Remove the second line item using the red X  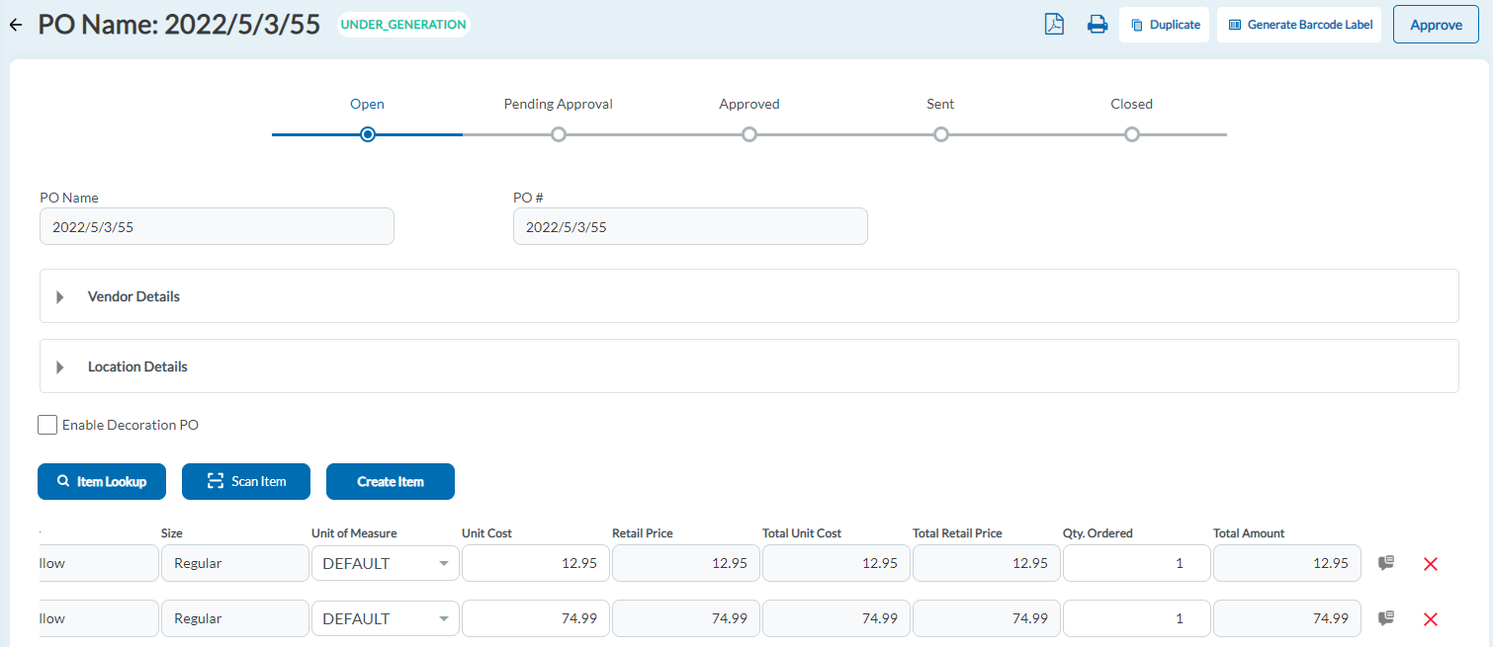(1431, 618)
